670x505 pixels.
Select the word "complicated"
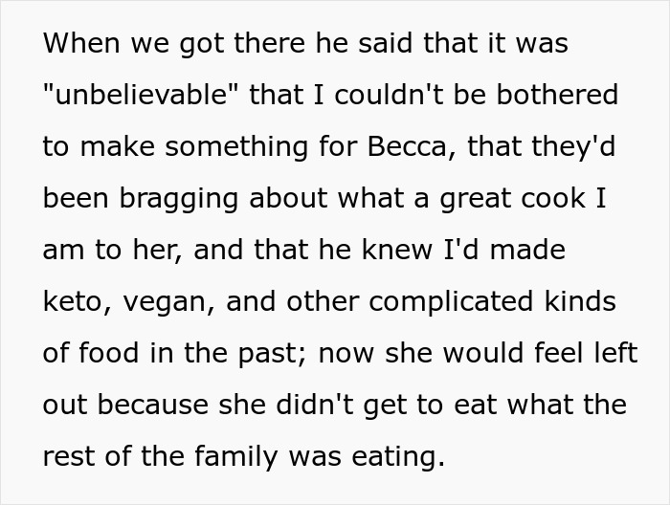click(x=451, y=302)
